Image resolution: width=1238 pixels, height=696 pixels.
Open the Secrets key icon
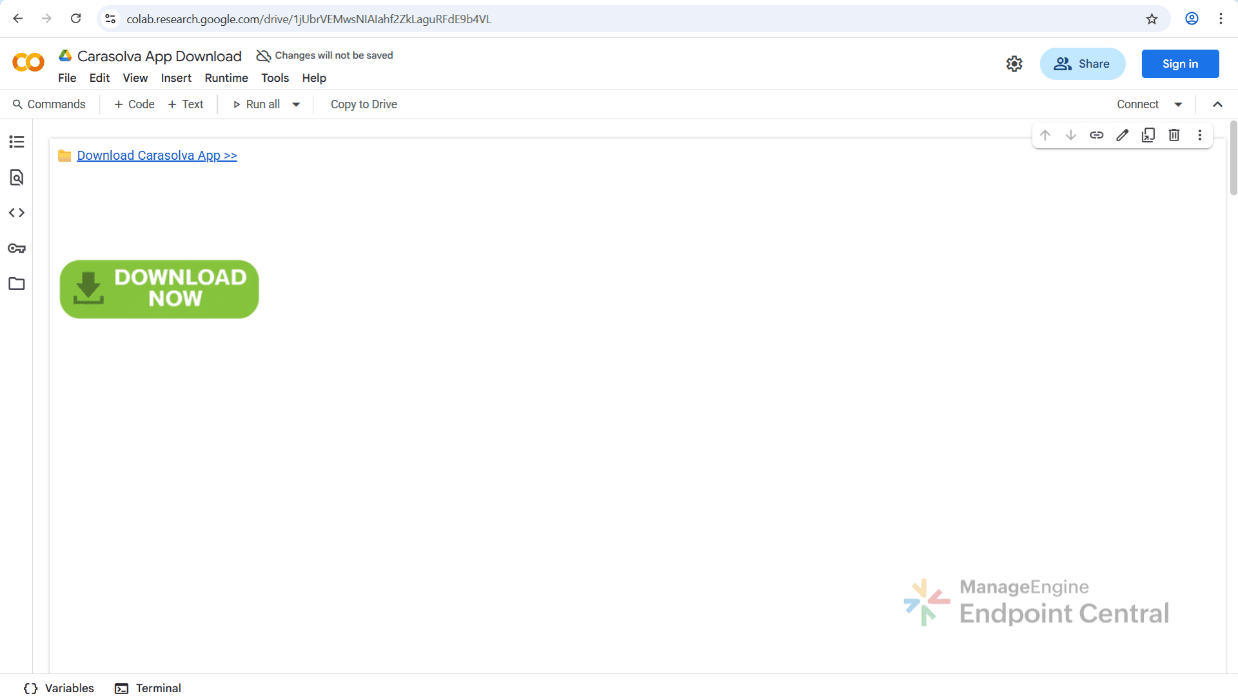pyautogui.click(x=17, y=248)
